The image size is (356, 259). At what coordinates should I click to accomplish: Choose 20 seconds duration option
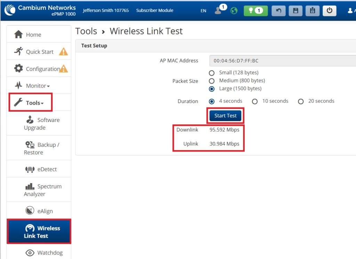tap(301, 102)
